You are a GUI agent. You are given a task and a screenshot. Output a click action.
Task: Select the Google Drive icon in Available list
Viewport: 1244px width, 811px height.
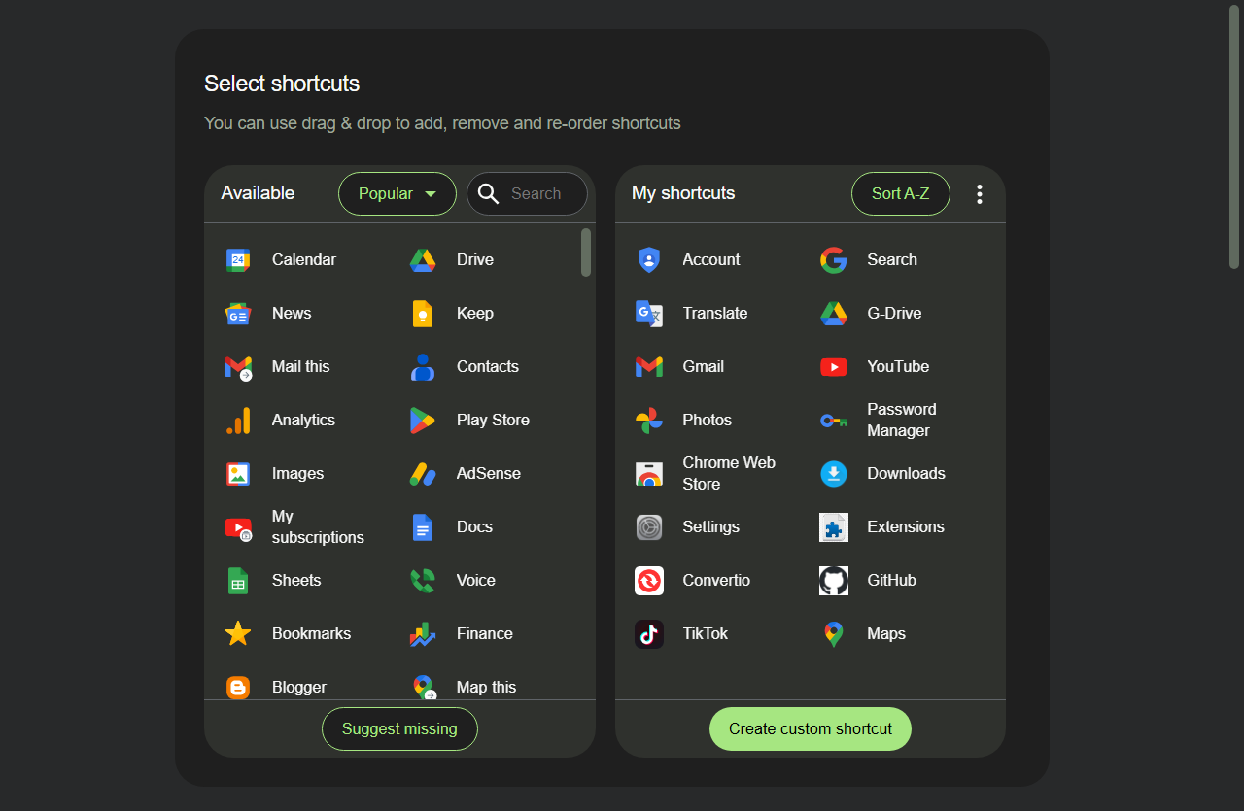pyautogui.click(x=423, y=259)
